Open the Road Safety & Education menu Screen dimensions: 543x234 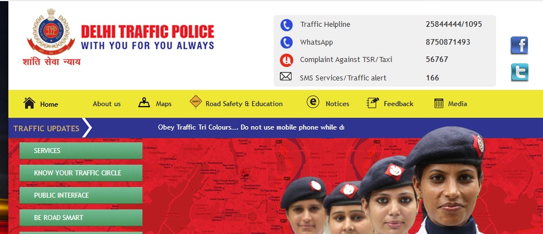tap(244, 104)
